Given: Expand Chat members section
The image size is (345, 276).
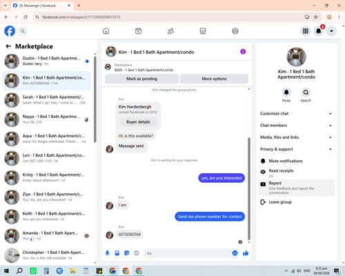Looking at the screenshot, I should point(296,126).
